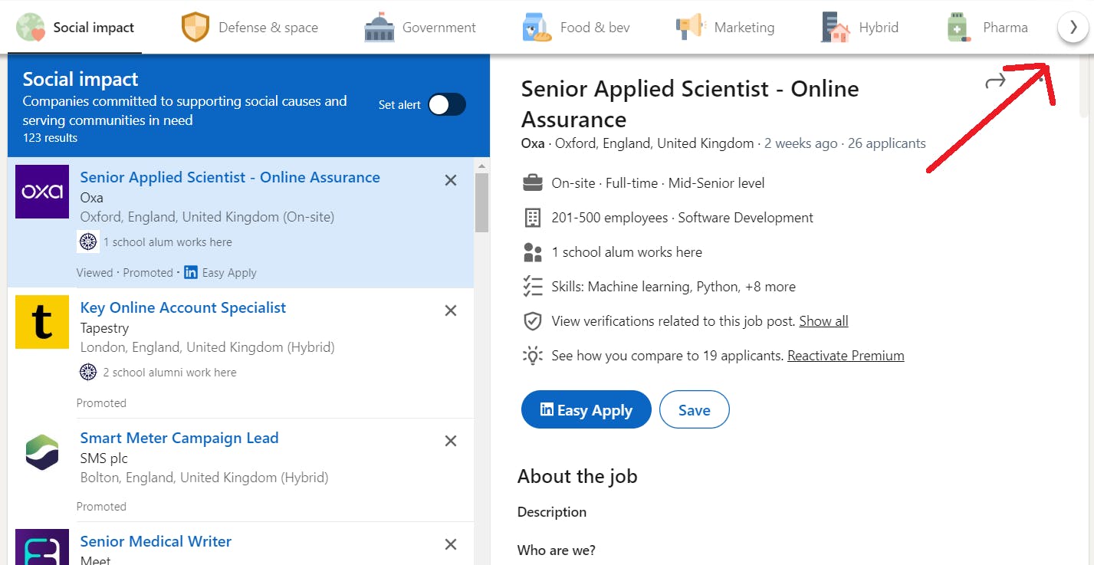Open the Marketing tab
The height and width of the screenshot is (565, 1094).
(x=724, y=28)
